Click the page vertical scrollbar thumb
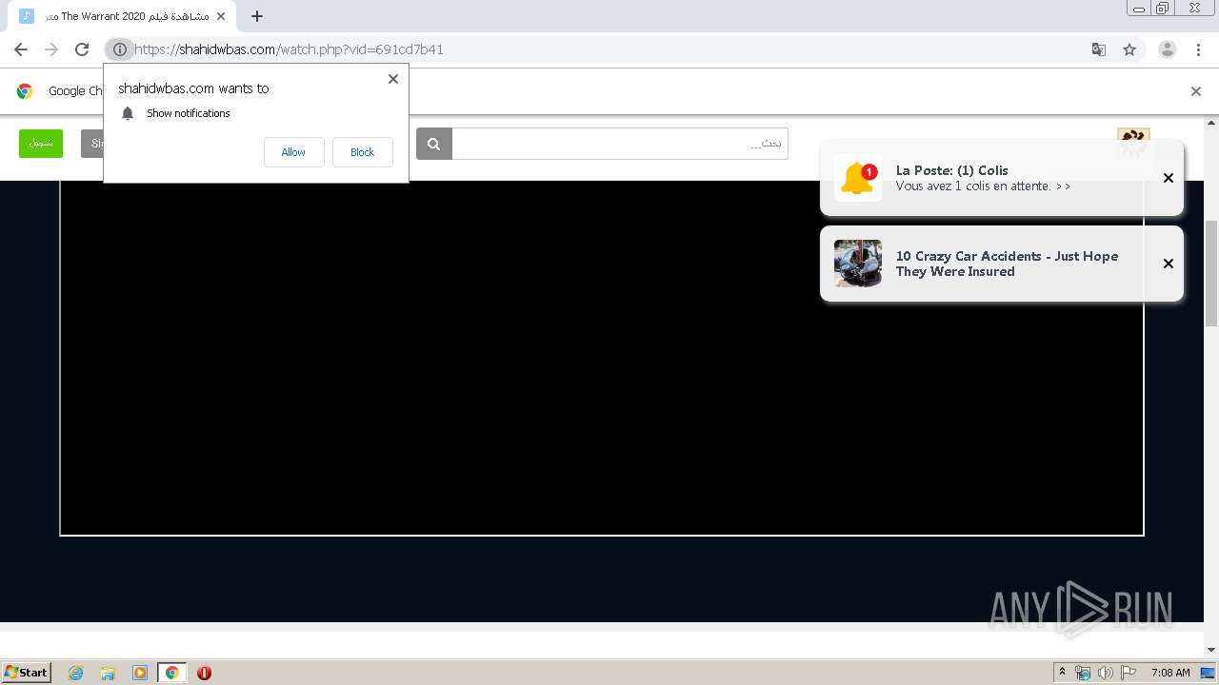 tap(1211, 273)
